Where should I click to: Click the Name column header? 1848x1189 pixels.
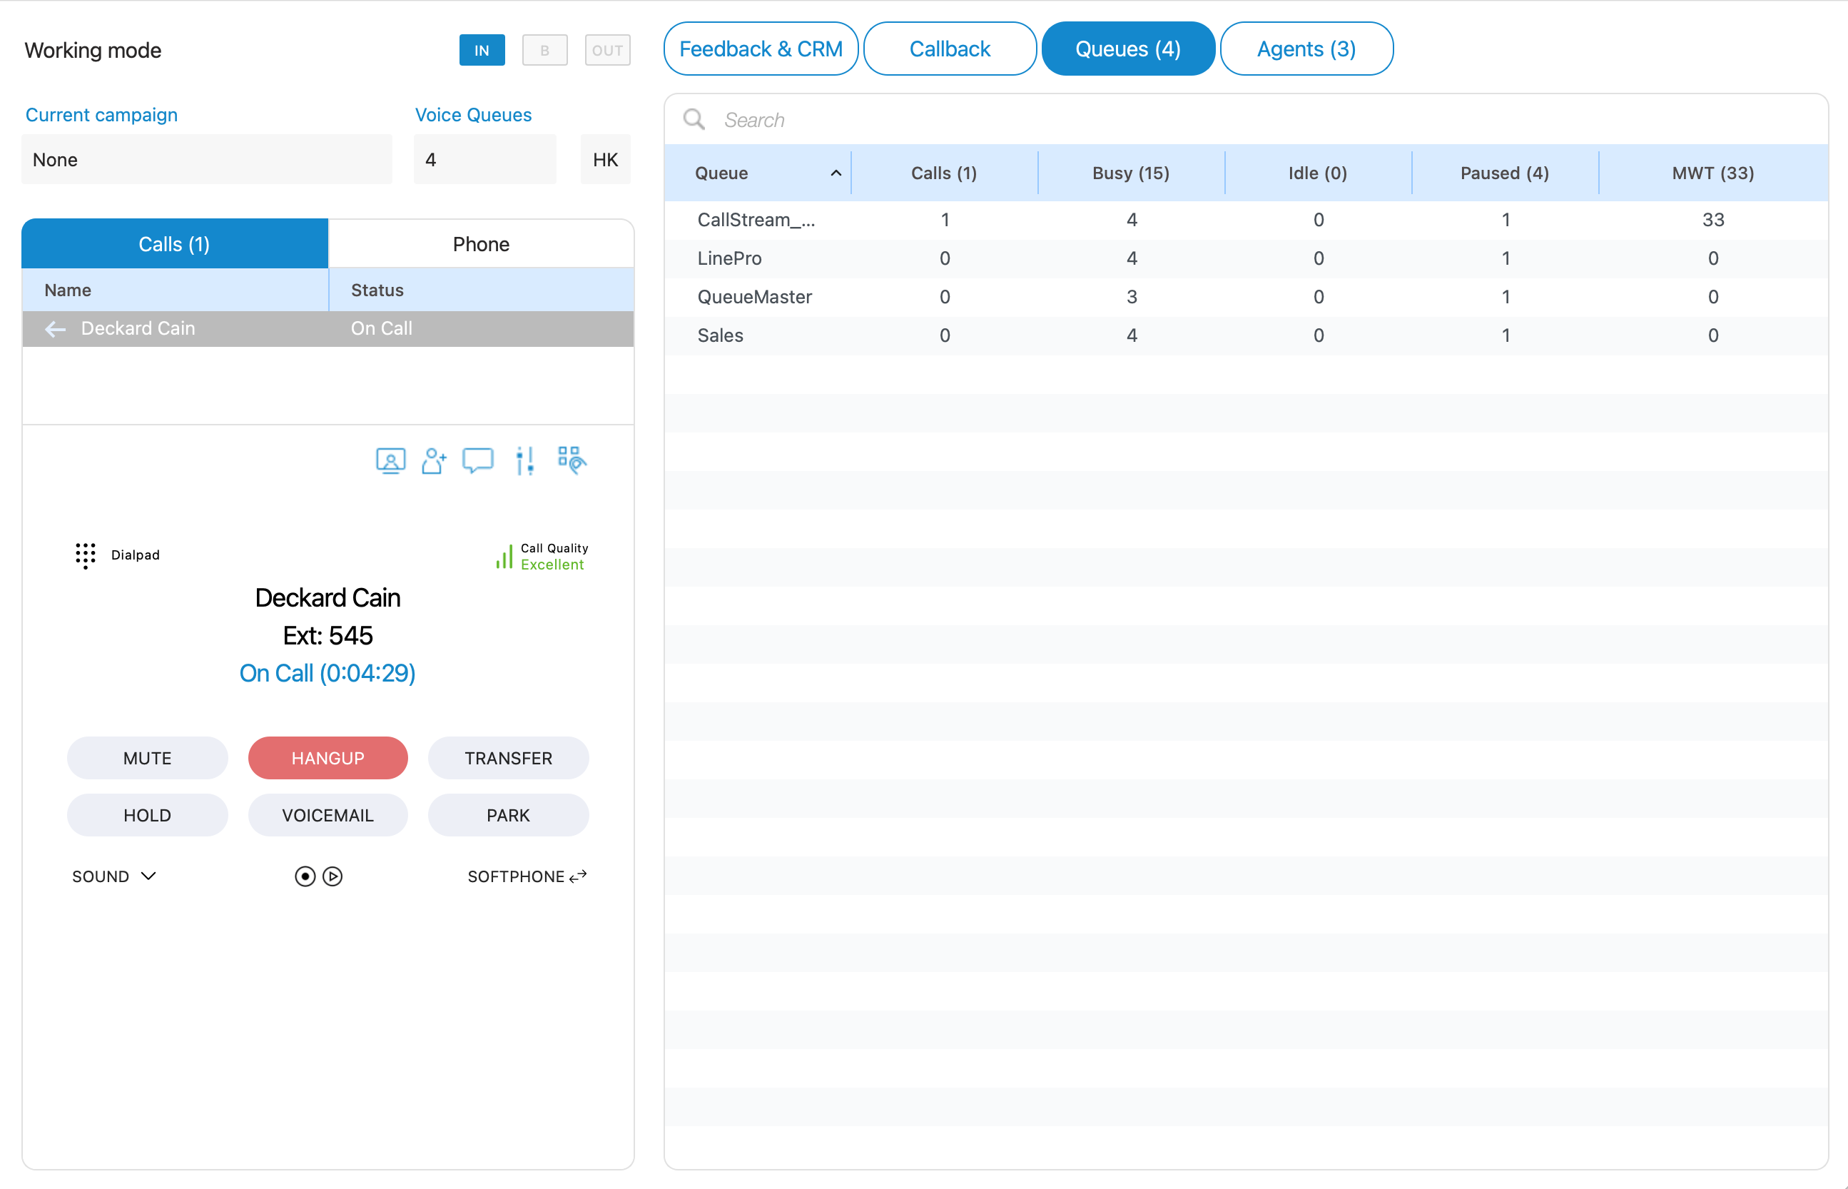(176, 290)
